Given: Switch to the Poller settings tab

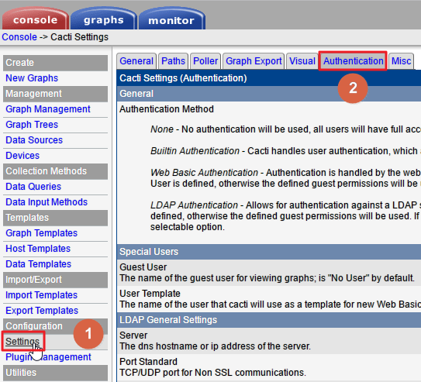Looking at the screenshot, I should 205,61.
